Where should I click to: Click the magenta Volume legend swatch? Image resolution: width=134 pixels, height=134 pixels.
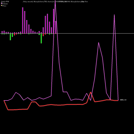point(2,3)
